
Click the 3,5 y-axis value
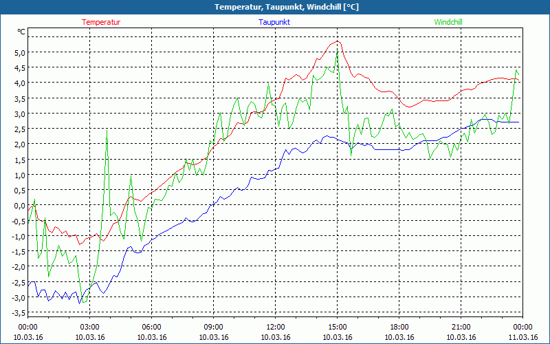(x=20, y=98)
